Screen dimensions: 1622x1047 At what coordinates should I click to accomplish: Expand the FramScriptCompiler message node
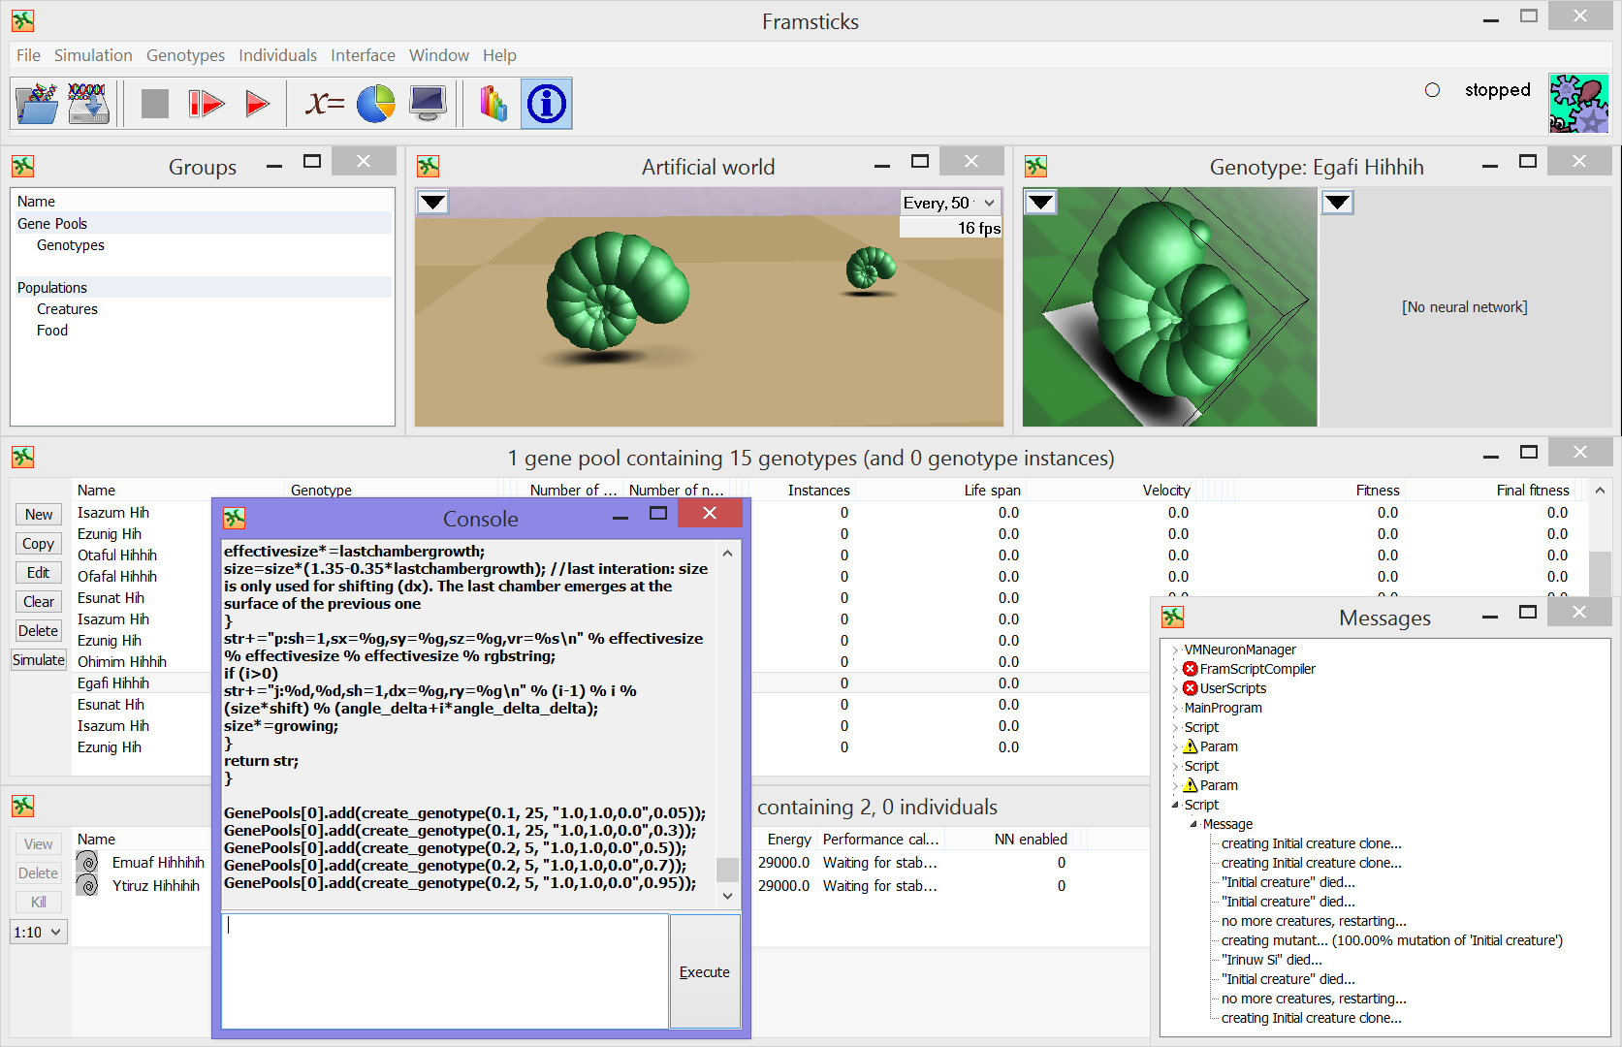[1175, 670]
